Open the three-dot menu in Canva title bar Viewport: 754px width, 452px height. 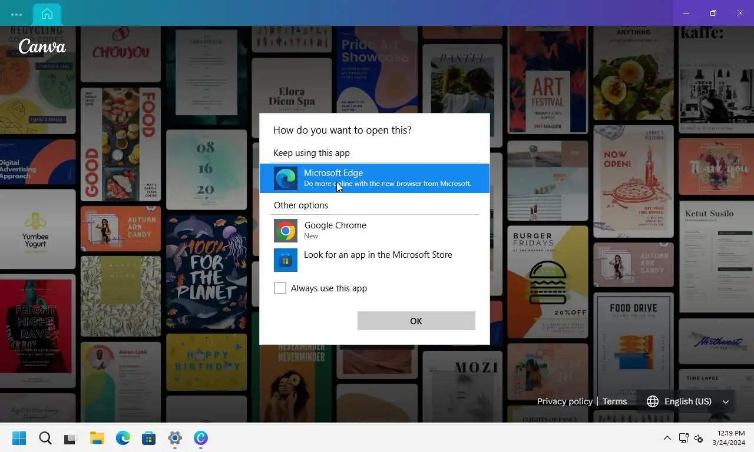click(x=16, y=14)
